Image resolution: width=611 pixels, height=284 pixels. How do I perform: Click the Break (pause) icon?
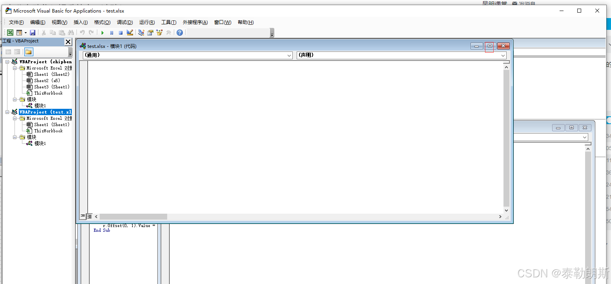[x=112, y=33]
